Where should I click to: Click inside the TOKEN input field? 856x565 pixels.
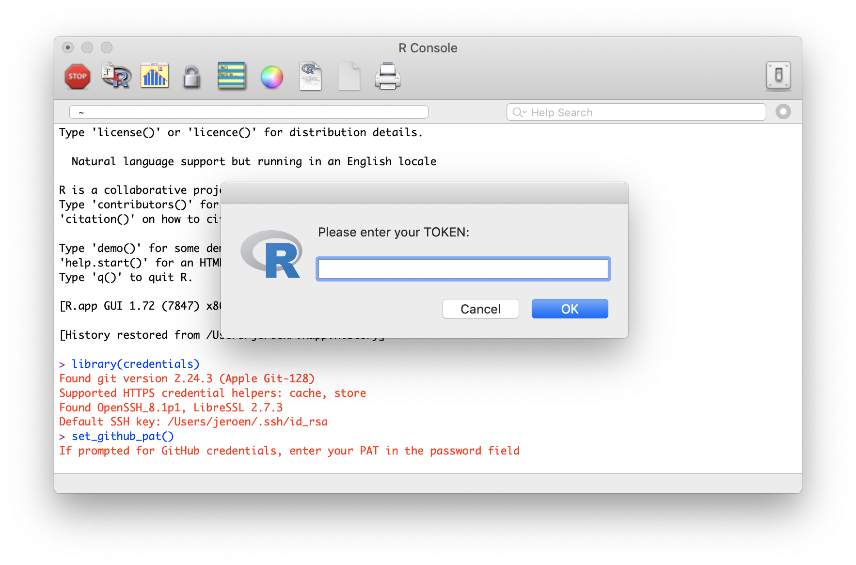463,268
